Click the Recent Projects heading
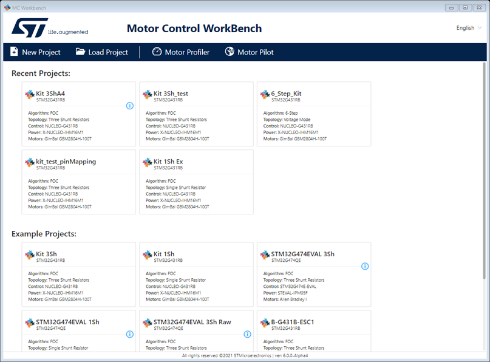This screenshot has width=490, height=362. (x=41, y=73)
